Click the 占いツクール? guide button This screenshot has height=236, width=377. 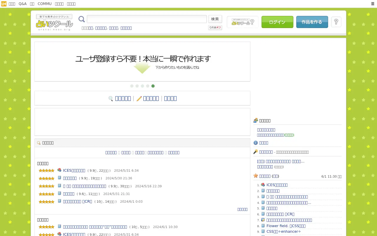coord(243,22)
